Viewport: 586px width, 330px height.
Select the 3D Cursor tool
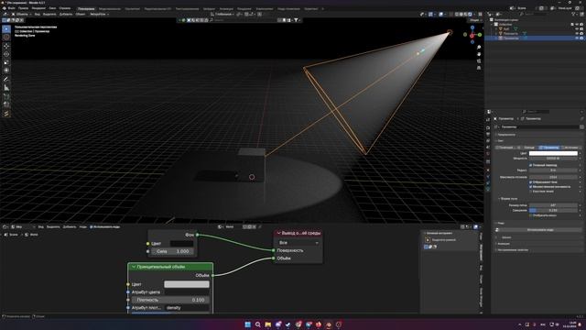pos(6,38)
